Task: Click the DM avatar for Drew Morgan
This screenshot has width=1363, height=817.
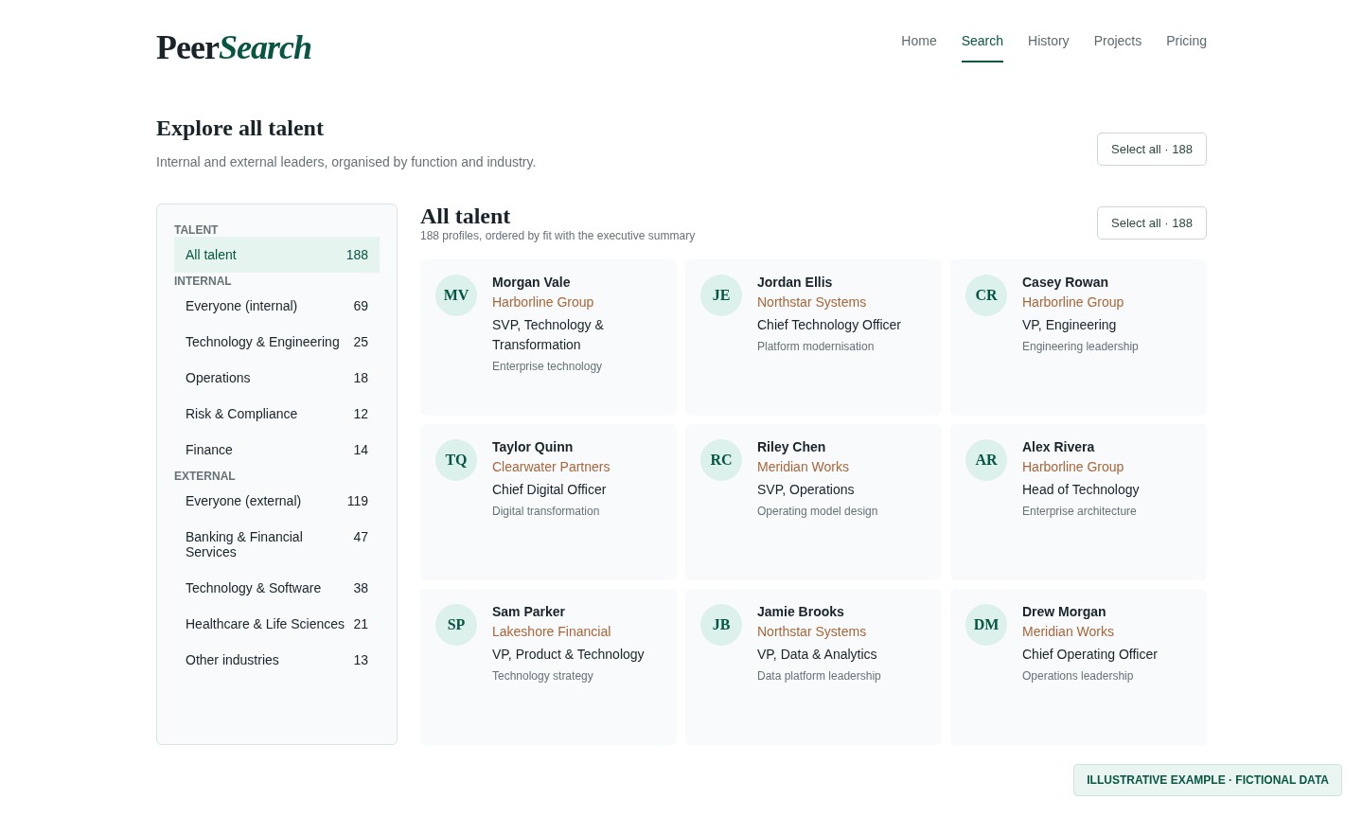Action: click(x=986, y=625)
